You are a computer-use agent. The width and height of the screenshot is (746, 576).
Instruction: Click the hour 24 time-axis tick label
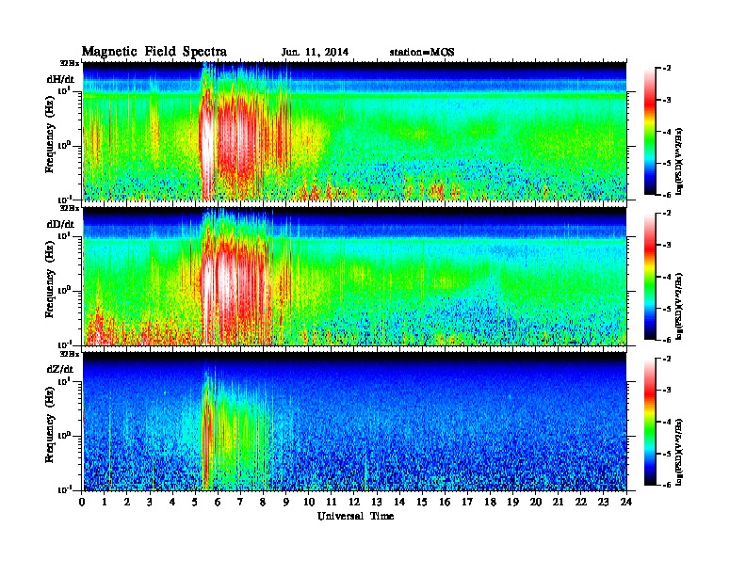pos(626,502)
